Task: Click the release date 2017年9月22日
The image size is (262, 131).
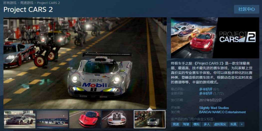Action: point(210,100)
